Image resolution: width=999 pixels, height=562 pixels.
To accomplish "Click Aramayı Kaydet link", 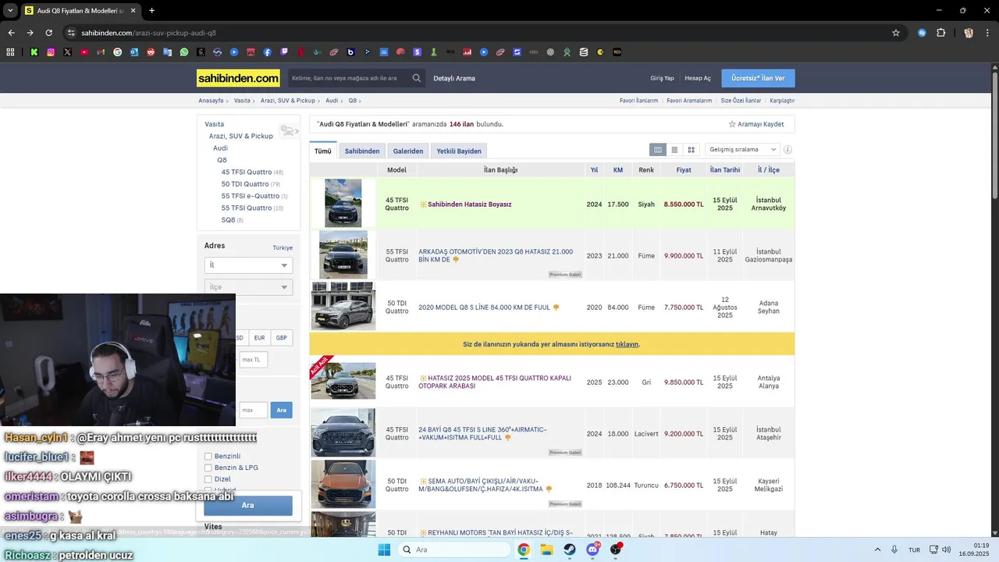I will pyautogui.click(x=756, y=124).
